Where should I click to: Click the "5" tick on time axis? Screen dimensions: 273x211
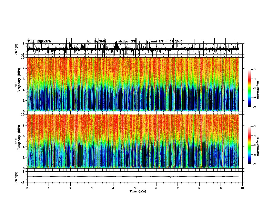(135, 188)
